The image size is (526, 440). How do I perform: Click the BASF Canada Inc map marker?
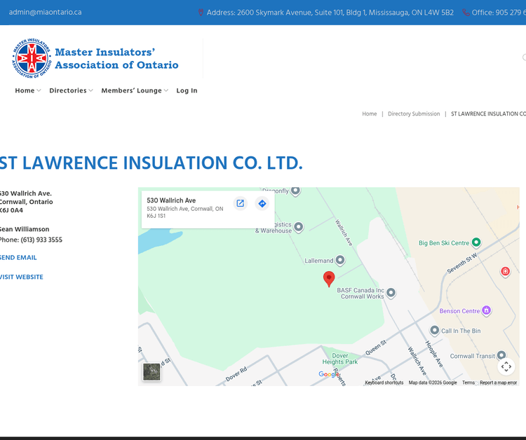[x=391, y=293]
